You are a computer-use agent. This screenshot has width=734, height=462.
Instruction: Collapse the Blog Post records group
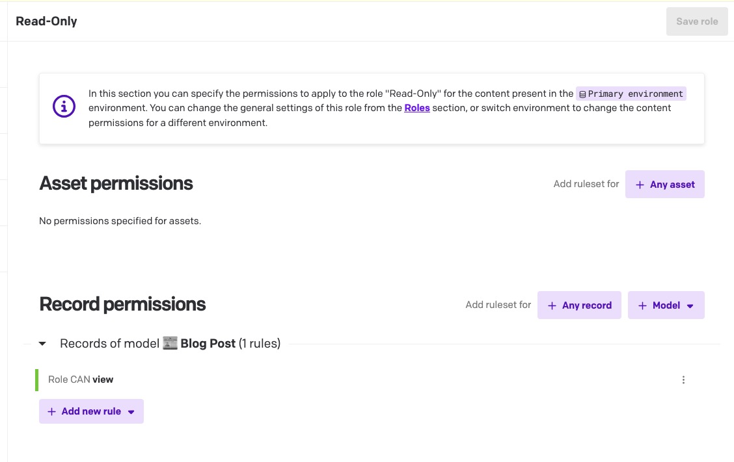click(x=42, y=344)
